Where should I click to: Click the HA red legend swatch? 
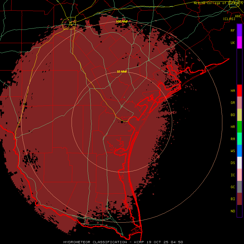tap(239, 91)
